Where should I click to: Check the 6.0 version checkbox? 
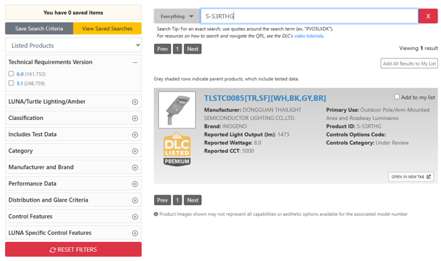tap(11, 73)
